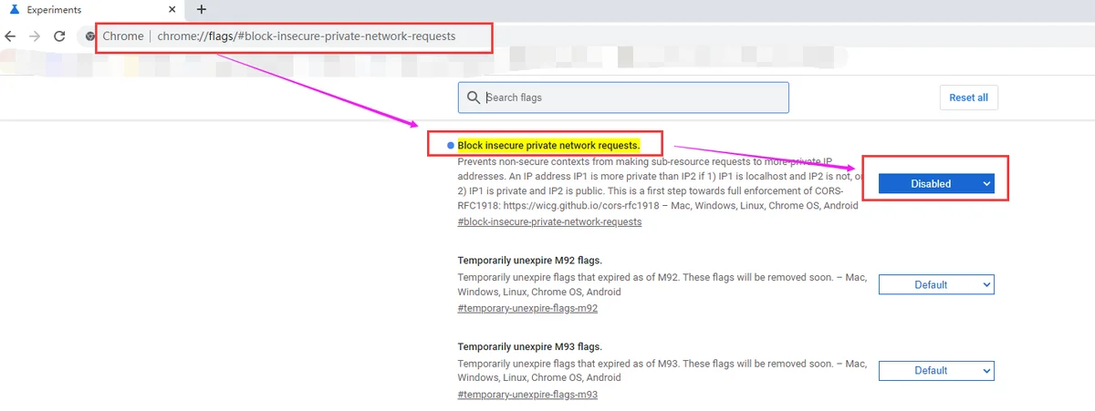The width and height of the screenshot is (1095, 411).
Task: Click the 'Temporarily unexpire M92 flags.' heading
Action: coord(529,261)
